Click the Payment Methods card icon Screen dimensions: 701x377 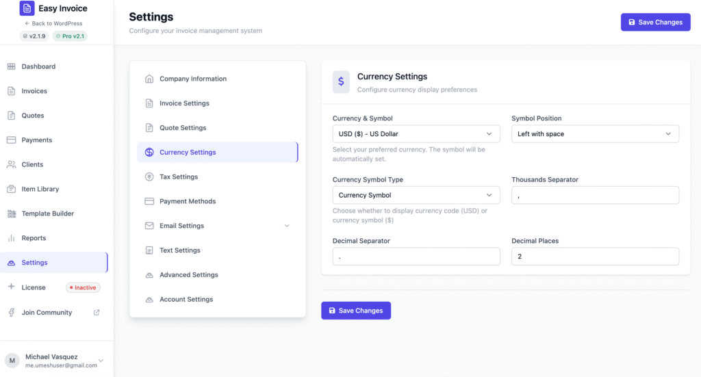click(149, 202)
